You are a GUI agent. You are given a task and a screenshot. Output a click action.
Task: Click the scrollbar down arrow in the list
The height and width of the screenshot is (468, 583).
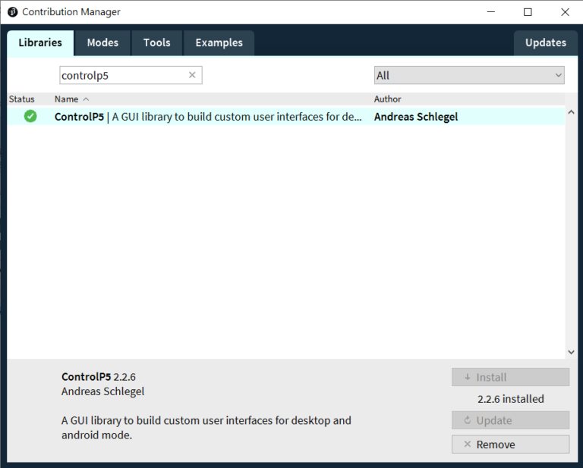pos(571,352)
